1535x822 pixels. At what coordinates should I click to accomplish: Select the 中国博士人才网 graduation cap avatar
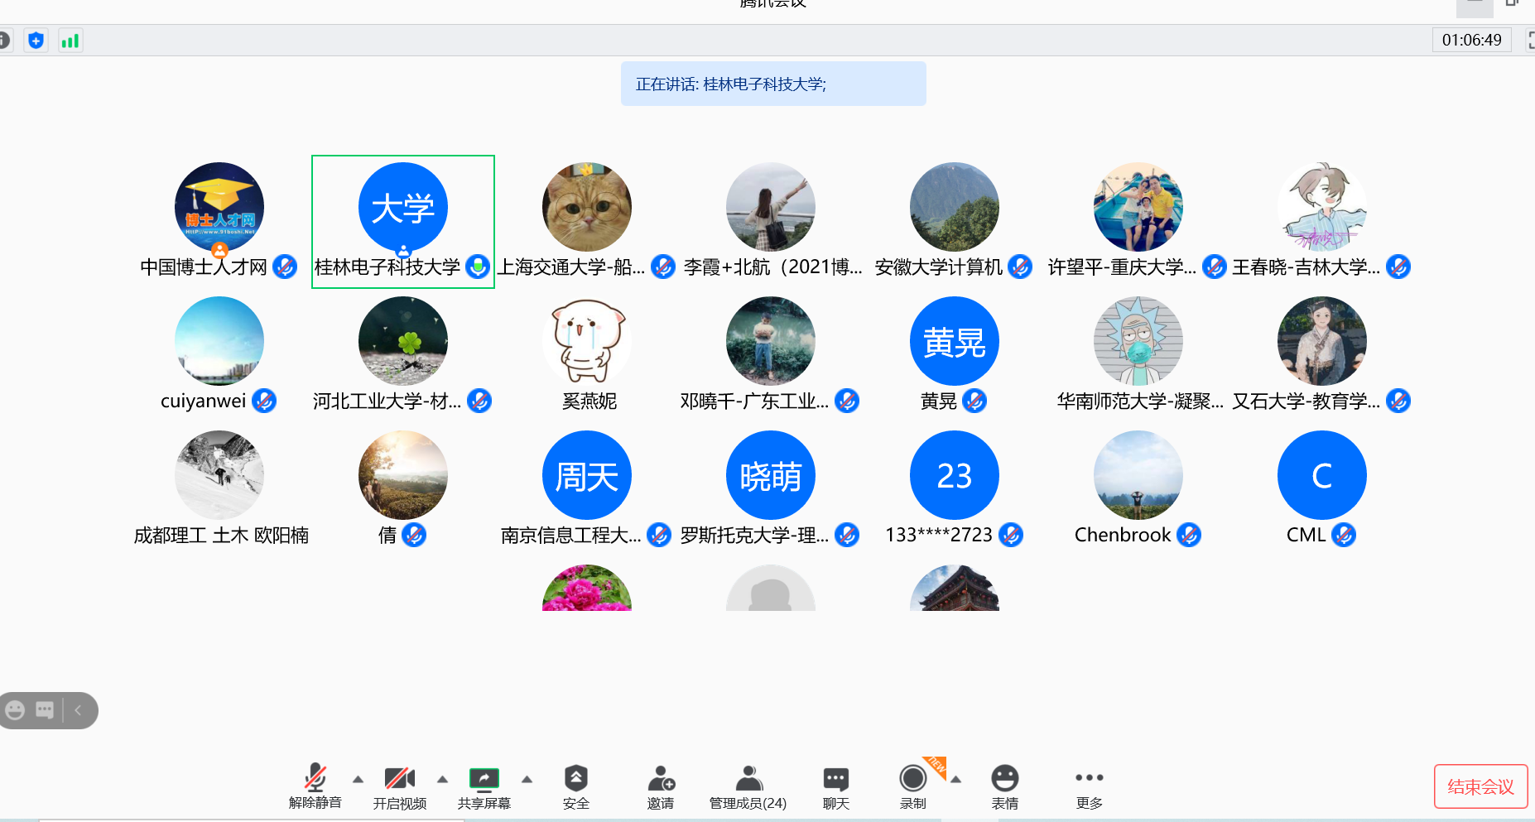pyautogui.click(x=219, y=207)
